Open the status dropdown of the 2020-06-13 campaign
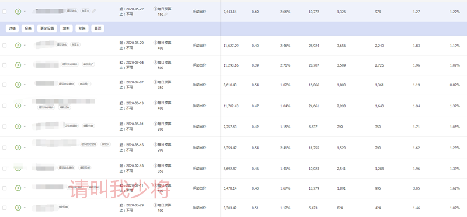Screen dimensions: 467x217 pos(25,106)
